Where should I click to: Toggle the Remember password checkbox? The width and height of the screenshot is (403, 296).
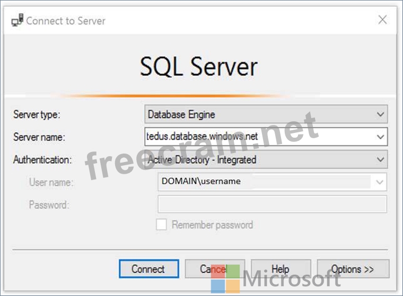click(162, 225)
